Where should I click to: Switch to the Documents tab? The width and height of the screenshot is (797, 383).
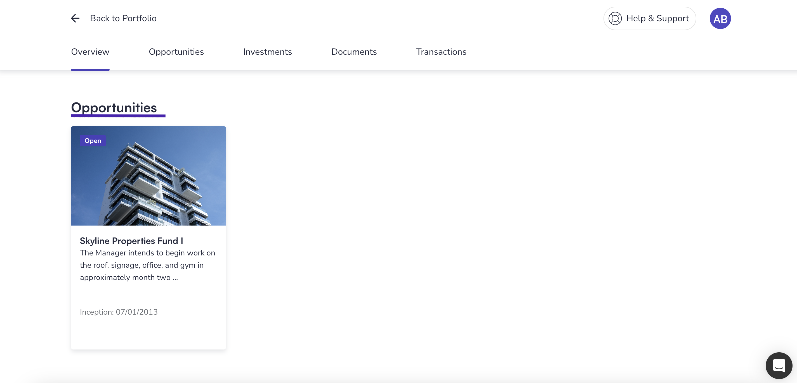354,52
